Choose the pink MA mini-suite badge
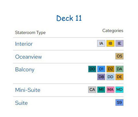The height and width of the screenshot is (117, 138). [x=110, y=90]
